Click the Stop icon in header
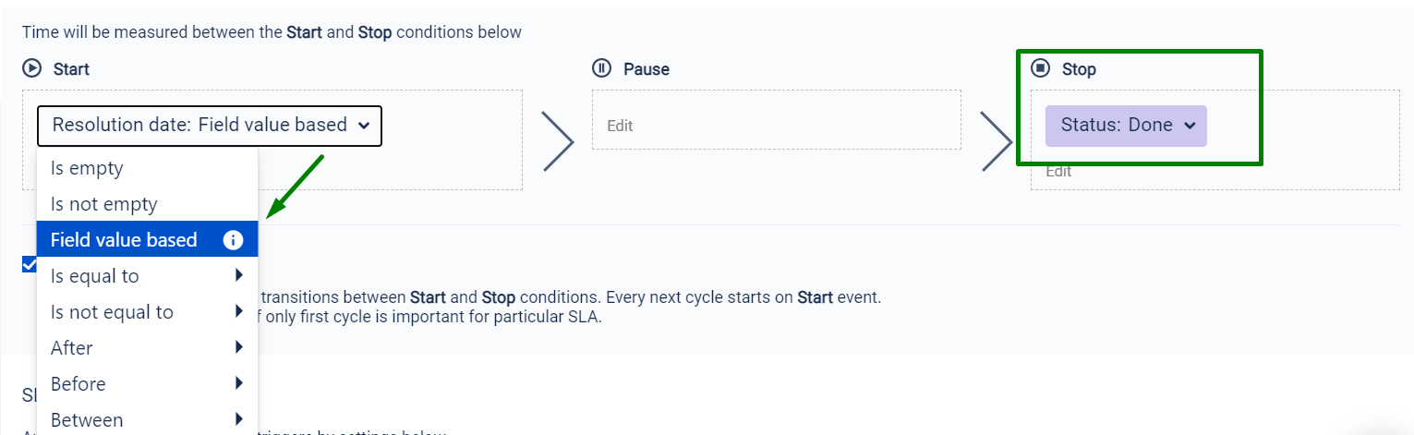 1041,68
